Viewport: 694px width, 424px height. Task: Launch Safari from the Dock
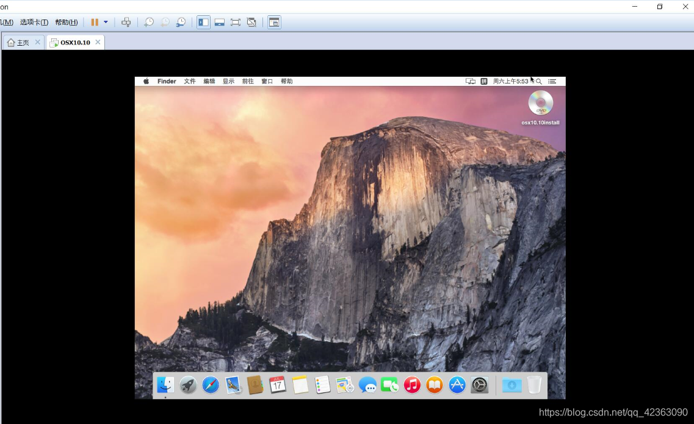(x=211, y=385)
